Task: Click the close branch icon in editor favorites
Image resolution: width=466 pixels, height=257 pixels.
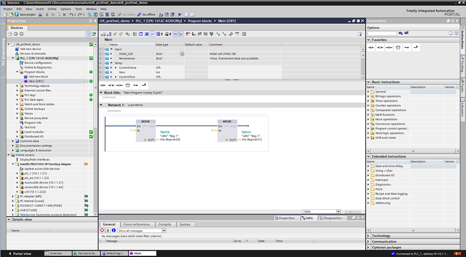Action: [x=144, y=85]
